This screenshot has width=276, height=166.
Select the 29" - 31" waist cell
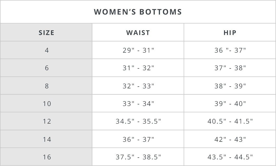pyautogui.click(x=138, y=50)
